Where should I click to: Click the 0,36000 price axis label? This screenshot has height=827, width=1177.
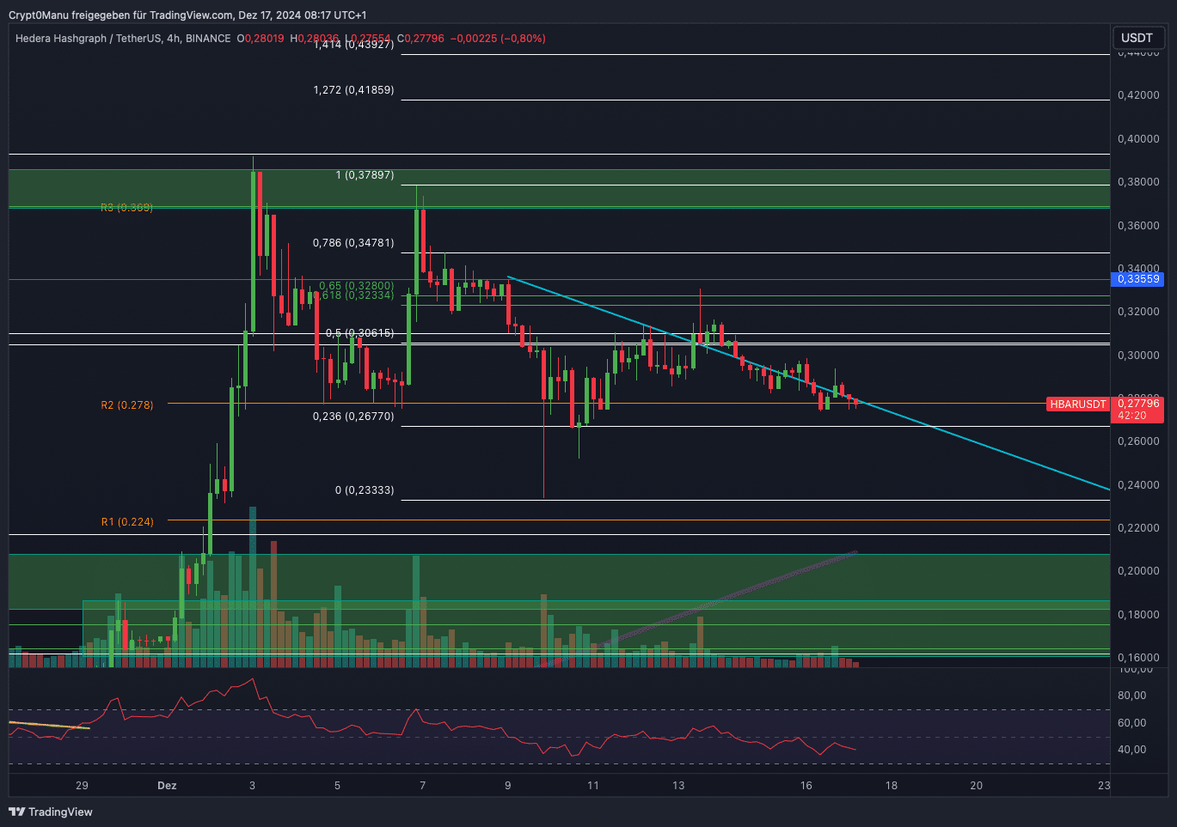pyautogui.click(x=1138, y=226)
